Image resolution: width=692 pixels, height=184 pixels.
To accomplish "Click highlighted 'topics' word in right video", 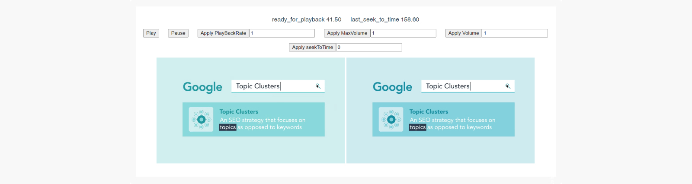I will pos(417,127).
